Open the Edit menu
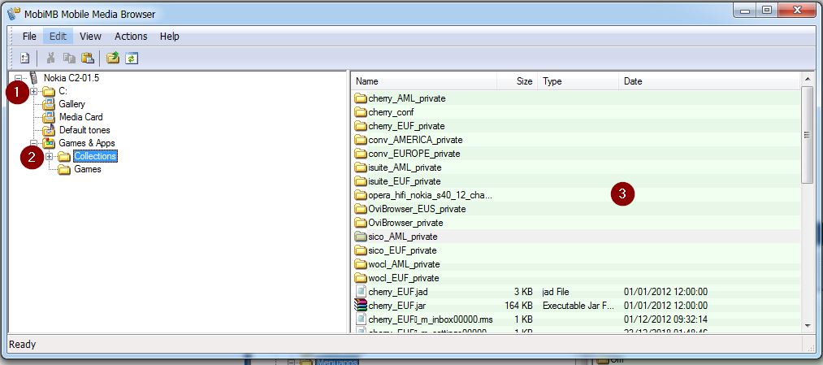 tap(58, 37)
